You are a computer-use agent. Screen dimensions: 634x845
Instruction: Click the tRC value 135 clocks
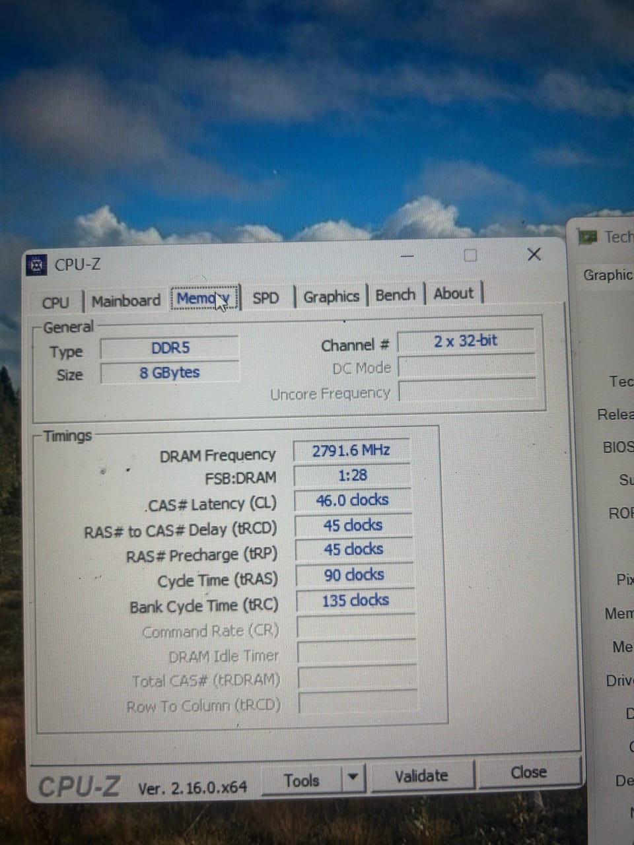(x=355, y=601)
